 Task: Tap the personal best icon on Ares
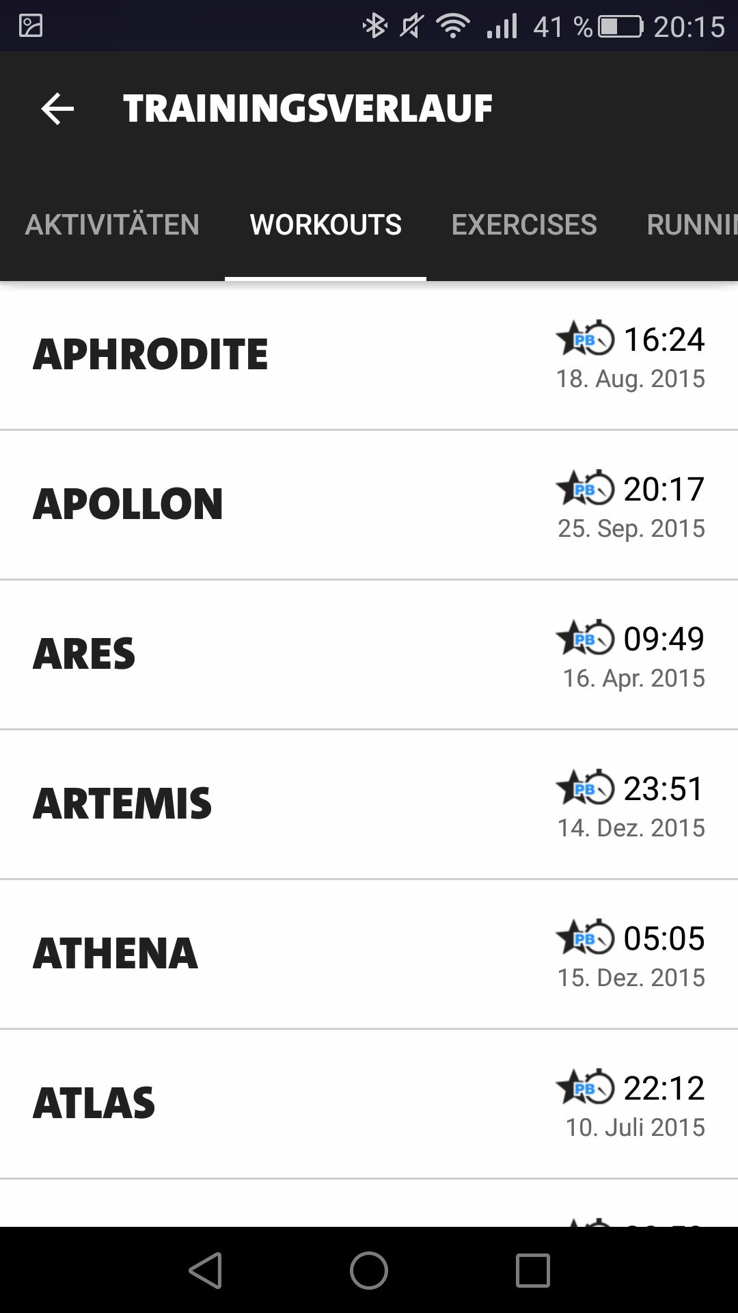click(585, 638)
